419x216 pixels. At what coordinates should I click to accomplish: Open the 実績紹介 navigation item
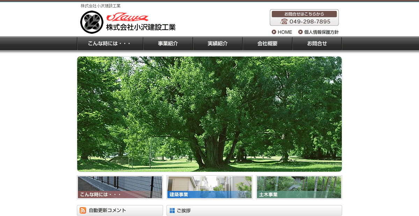click(218, 43)
